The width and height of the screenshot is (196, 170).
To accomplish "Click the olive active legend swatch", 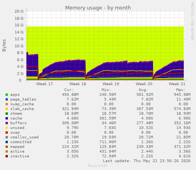I will click(x=7, y=151).
